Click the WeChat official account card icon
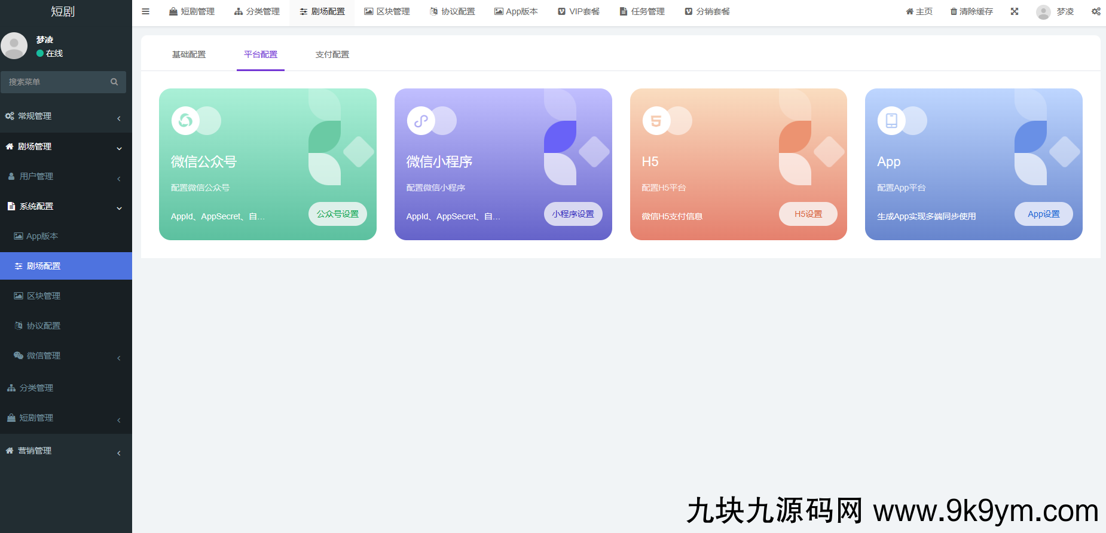This screenshot has height=533, width=1106. (x=185, y=121)
